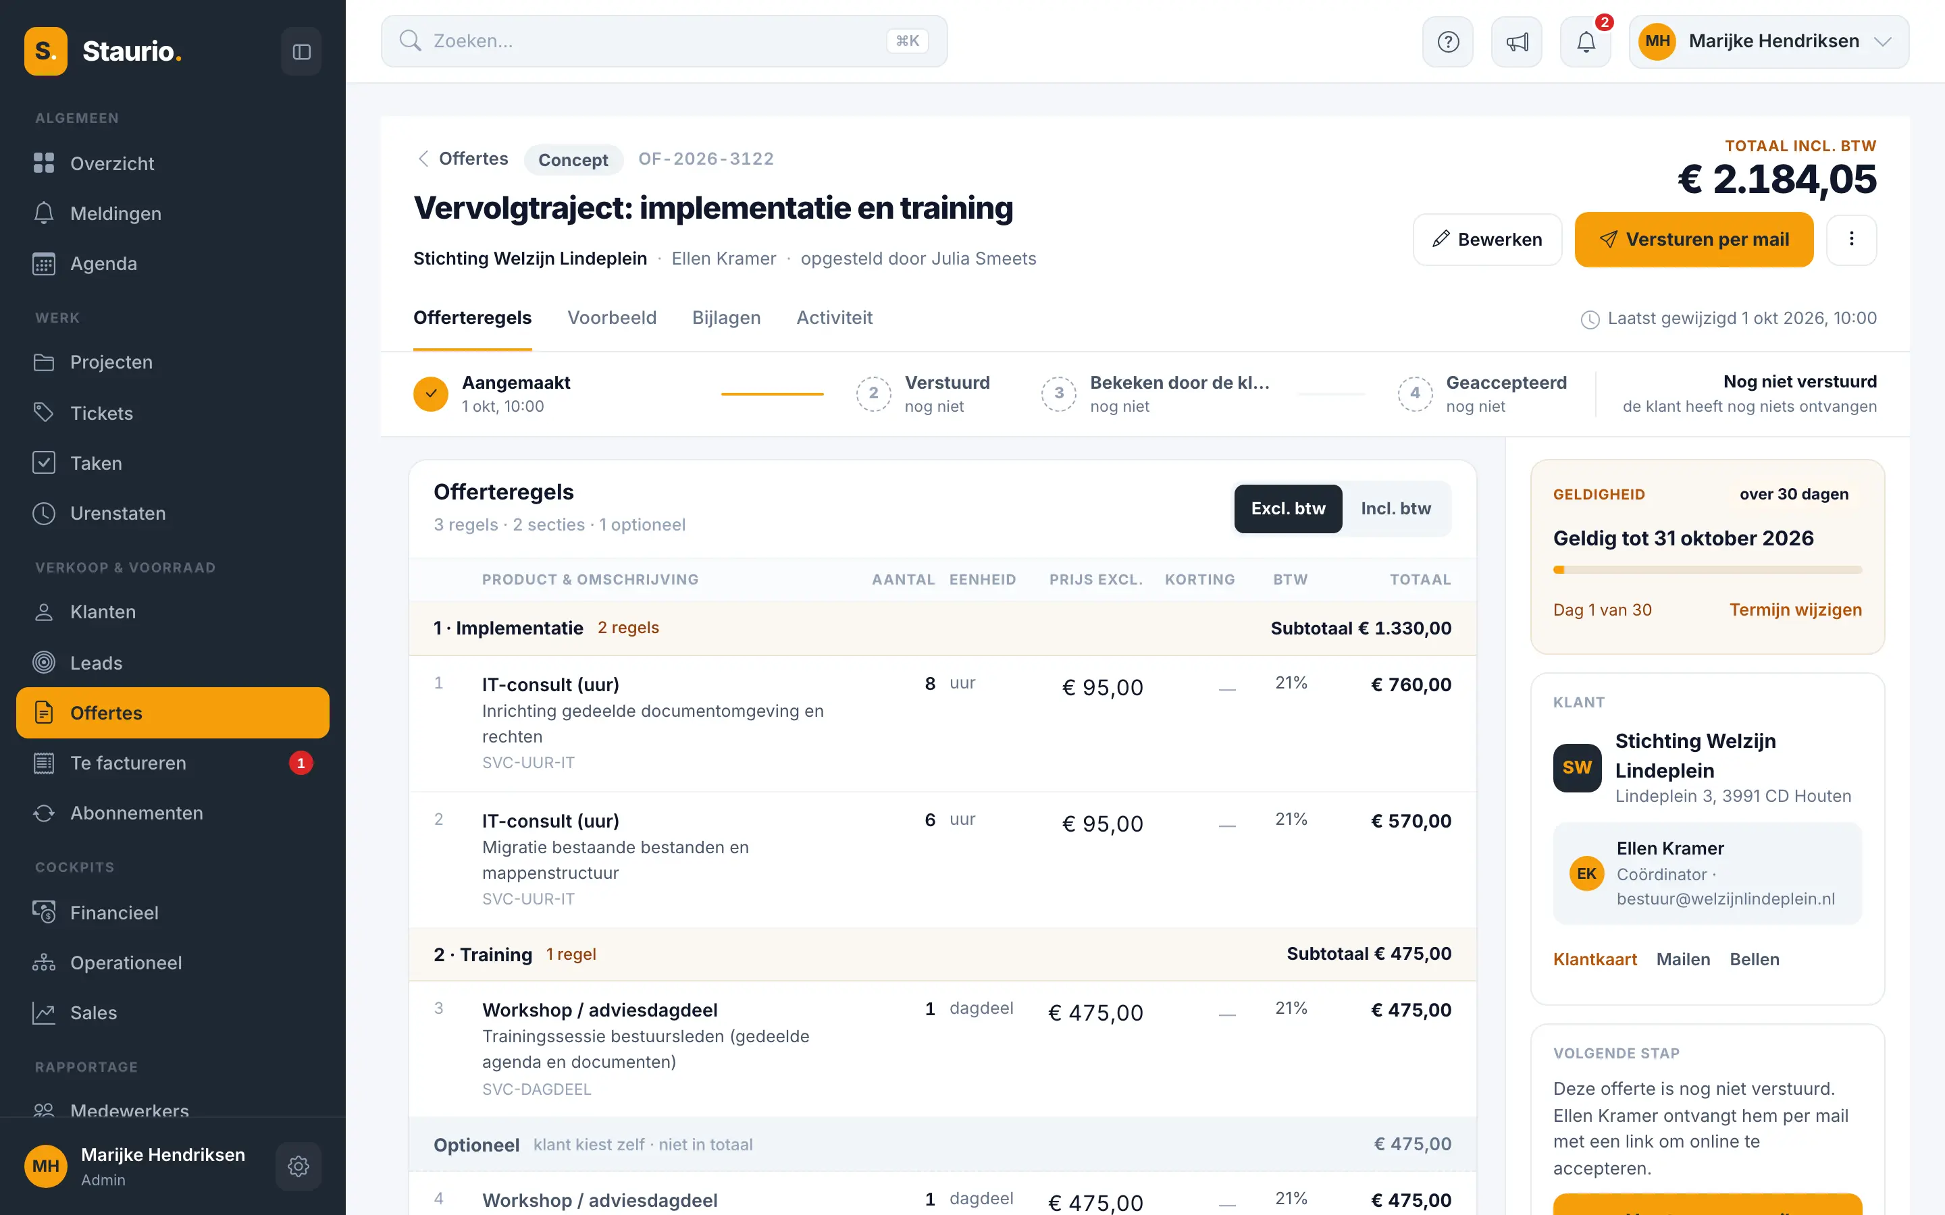Screen dimensions: 1945x1215
Task: Open Agenda in the sidebar
Action: pos(173,263)
